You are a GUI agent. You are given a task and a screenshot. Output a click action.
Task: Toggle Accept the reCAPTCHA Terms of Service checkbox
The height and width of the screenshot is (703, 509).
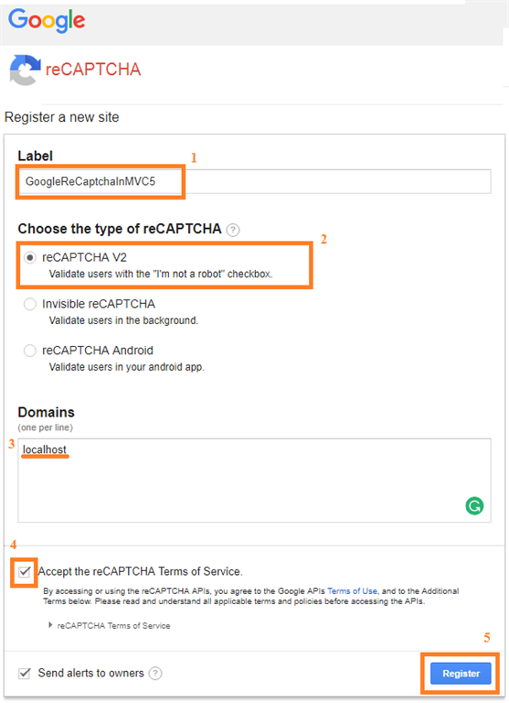(25, 571)
